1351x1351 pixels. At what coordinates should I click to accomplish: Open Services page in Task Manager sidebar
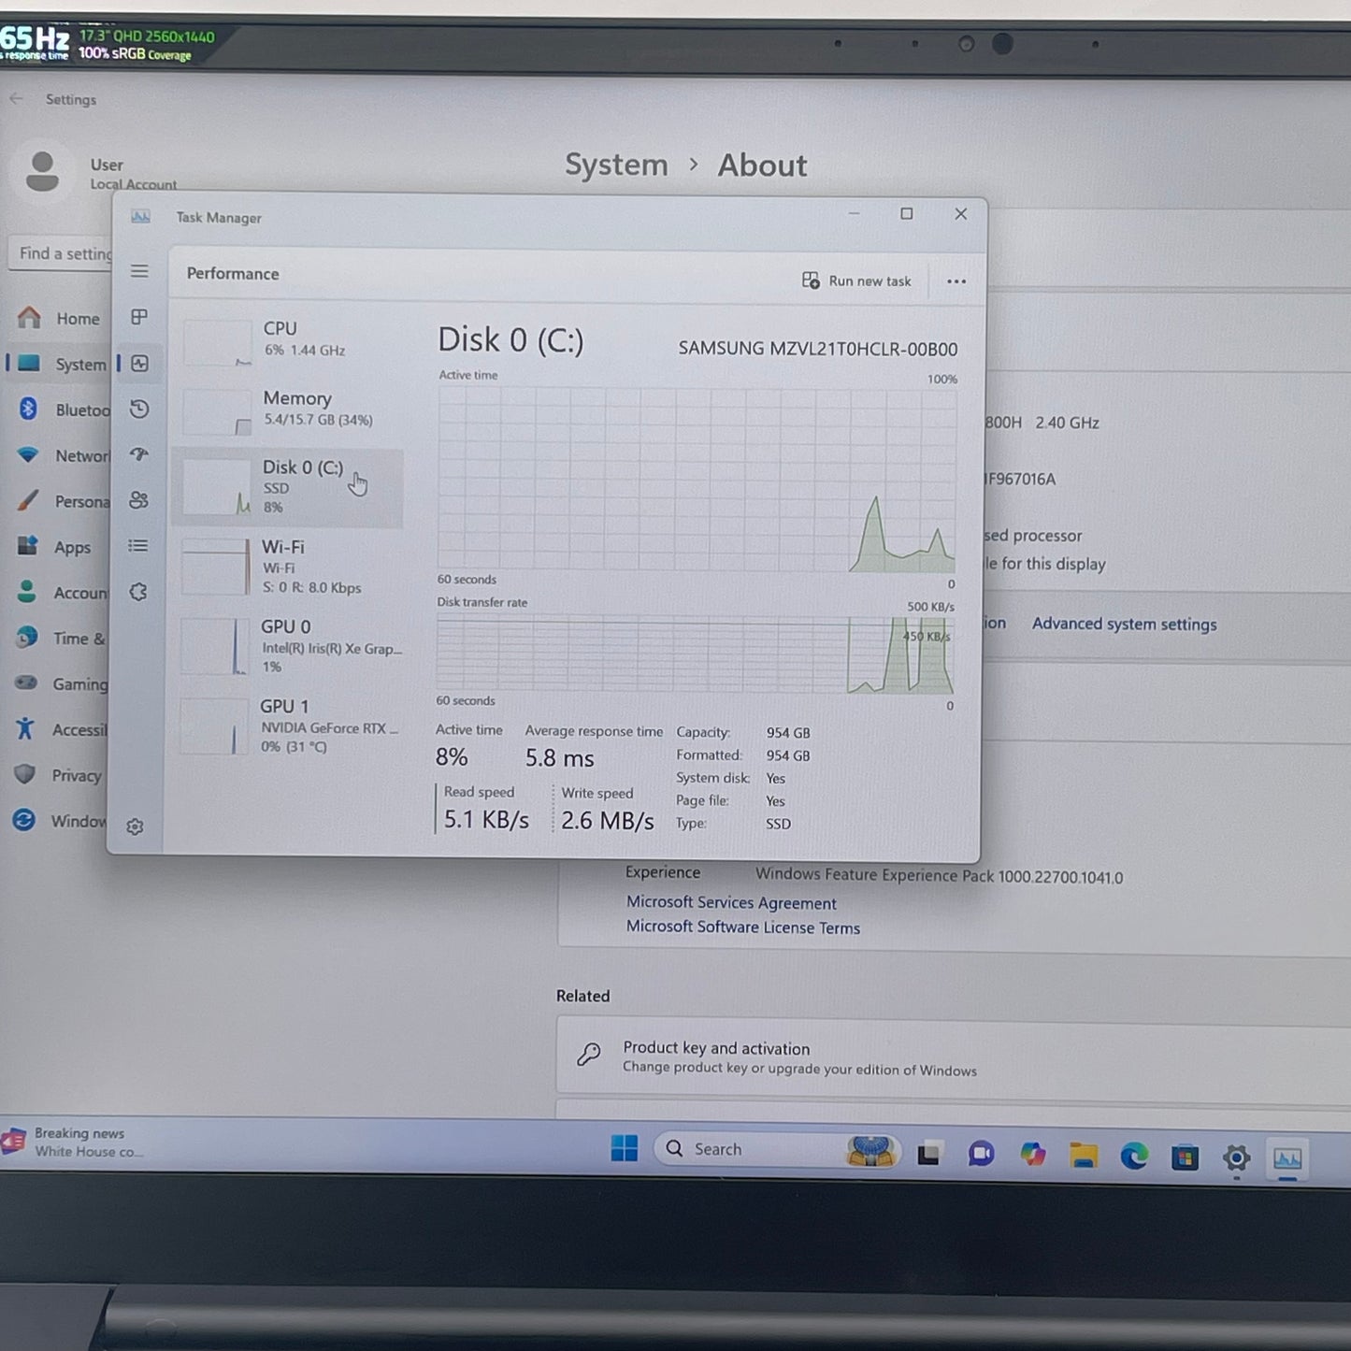138,592
